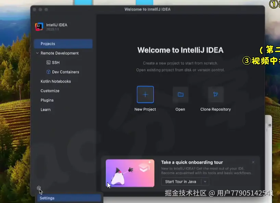Image resolution: width=280 pixels, height=203 pixels.
Task: Collapse the Remote Development section
Action: [37, 53]
